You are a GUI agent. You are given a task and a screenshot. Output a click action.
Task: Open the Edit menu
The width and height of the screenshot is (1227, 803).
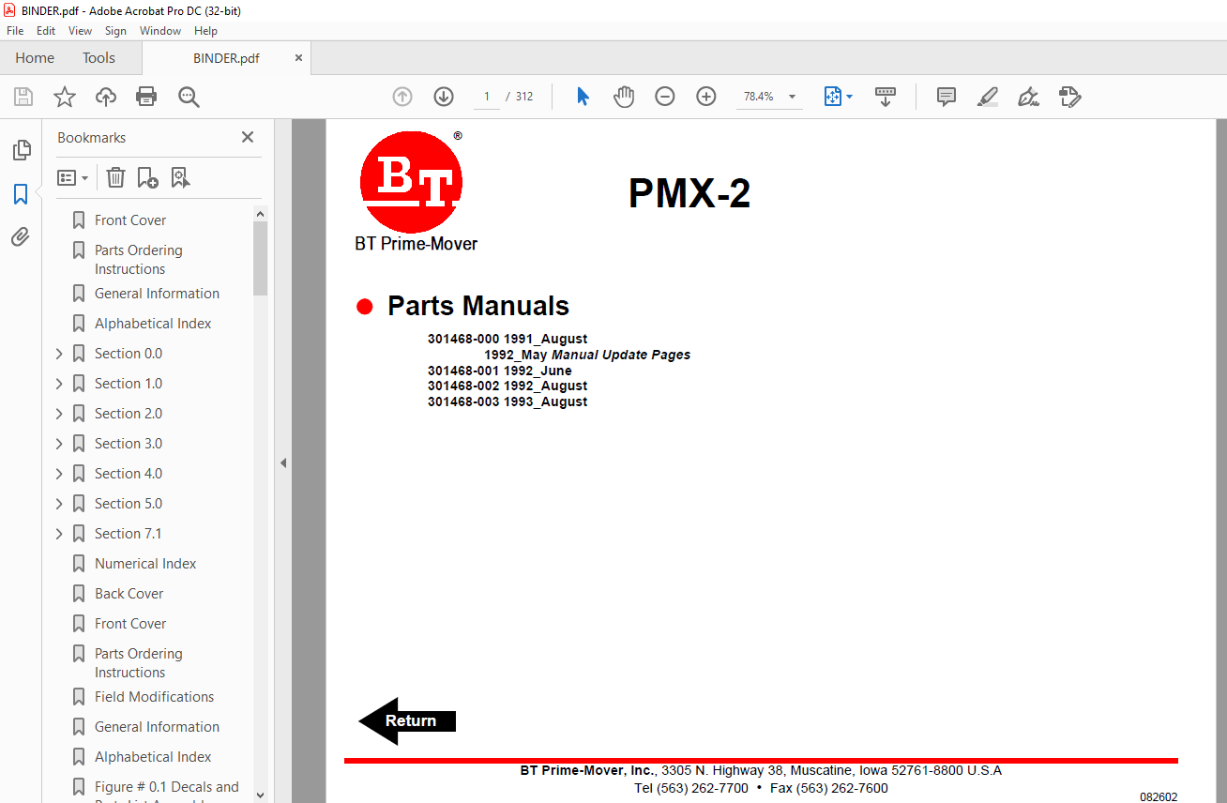[46, 31]
